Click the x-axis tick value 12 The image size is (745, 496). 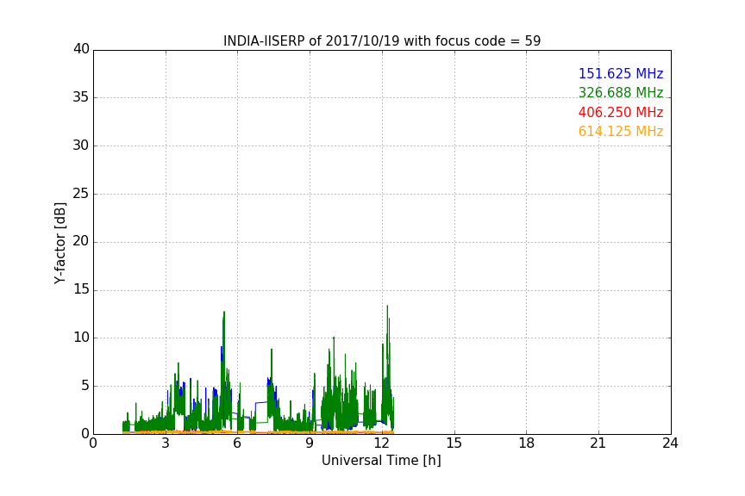pos(382,443)
